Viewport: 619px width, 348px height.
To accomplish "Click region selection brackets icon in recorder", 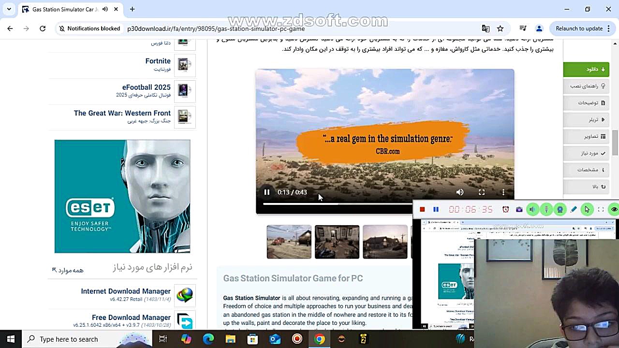I will coord(600,209).
